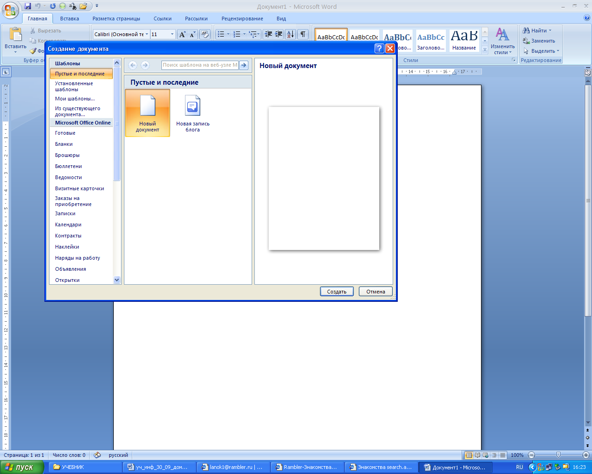Open the Styles group dialog launcher
The width and height of the screenshot is (592, 474).
point(513,60)
